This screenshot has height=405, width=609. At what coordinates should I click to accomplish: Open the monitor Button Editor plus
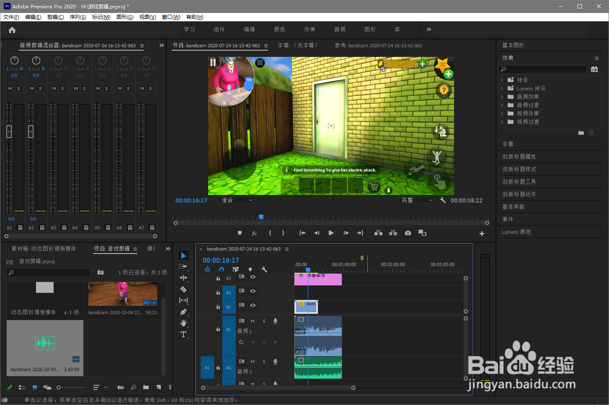pyautogui.click(x=482, y=234)
